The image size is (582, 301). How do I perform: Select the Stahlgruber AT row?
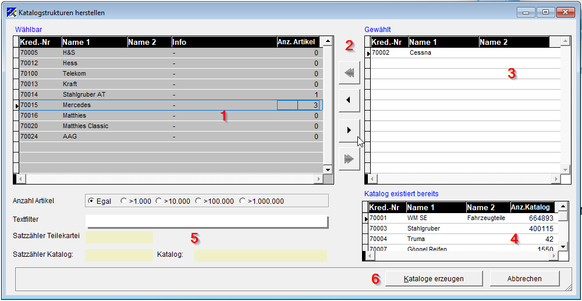point(84,94)
